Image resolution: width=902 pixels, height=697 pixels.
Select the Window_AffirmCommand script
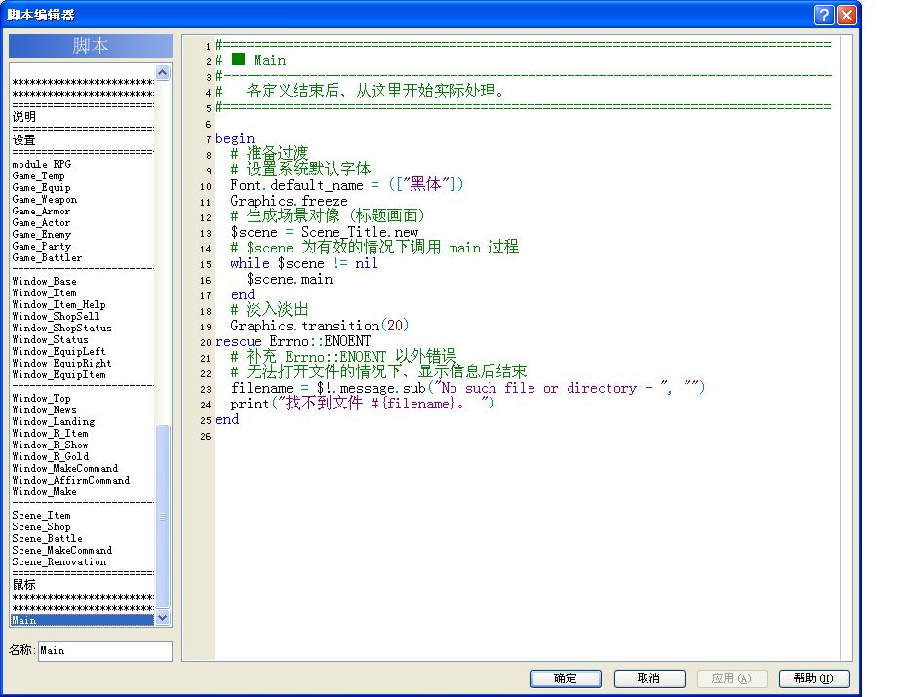tap(82, 481)
